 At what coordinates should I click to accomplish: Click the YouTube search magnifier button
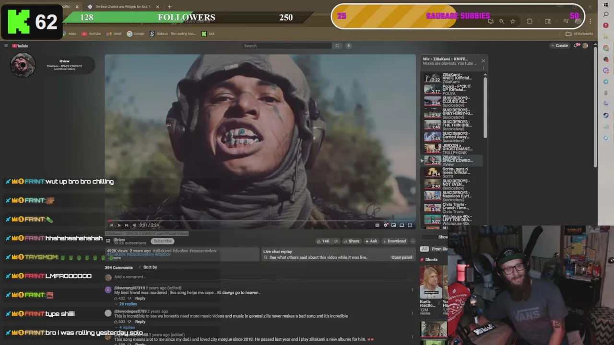(337, 46)
